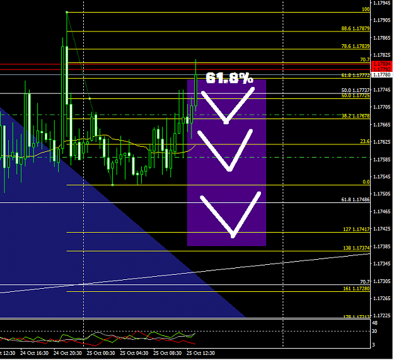Viewport: 394px width, 360px height.
Task: Click the "25 Oct 08:30" time label
Action: point(167,353)
